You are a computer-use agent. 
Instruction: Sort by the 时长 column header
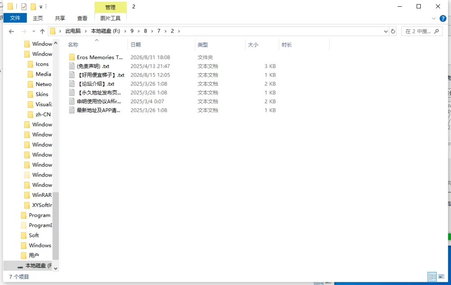click(287, 45)
